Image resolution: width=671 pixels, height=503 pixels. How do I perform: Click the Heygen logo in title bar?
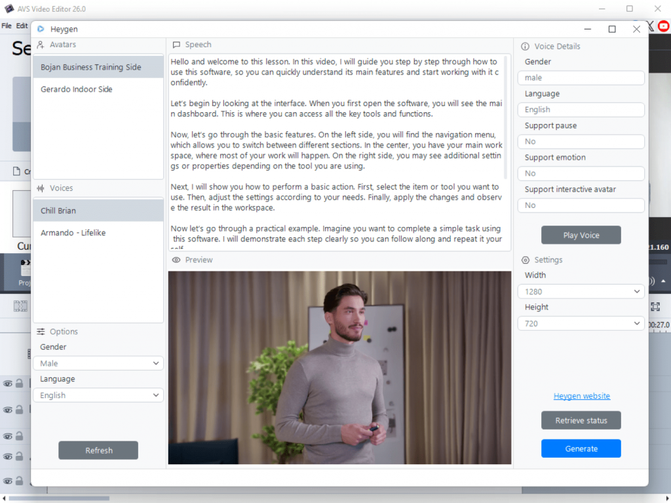point(41,29)
